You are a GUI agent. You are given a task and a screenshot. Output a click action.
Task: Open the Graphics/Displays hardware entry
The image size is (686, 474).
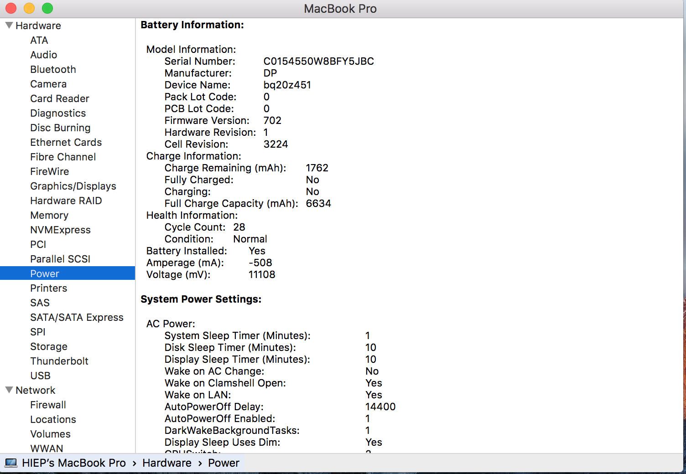point(73,186)
